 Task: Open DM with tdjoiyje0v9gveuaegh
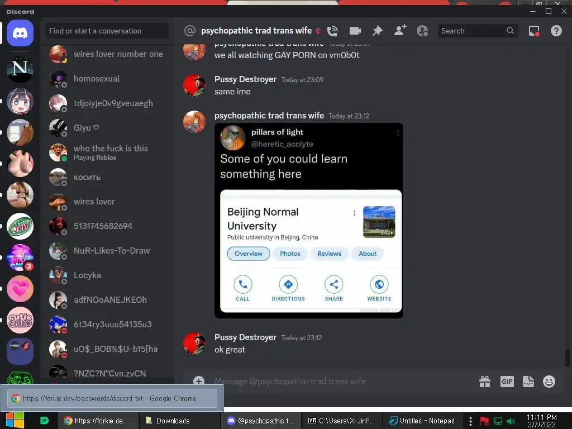[107, 103]
